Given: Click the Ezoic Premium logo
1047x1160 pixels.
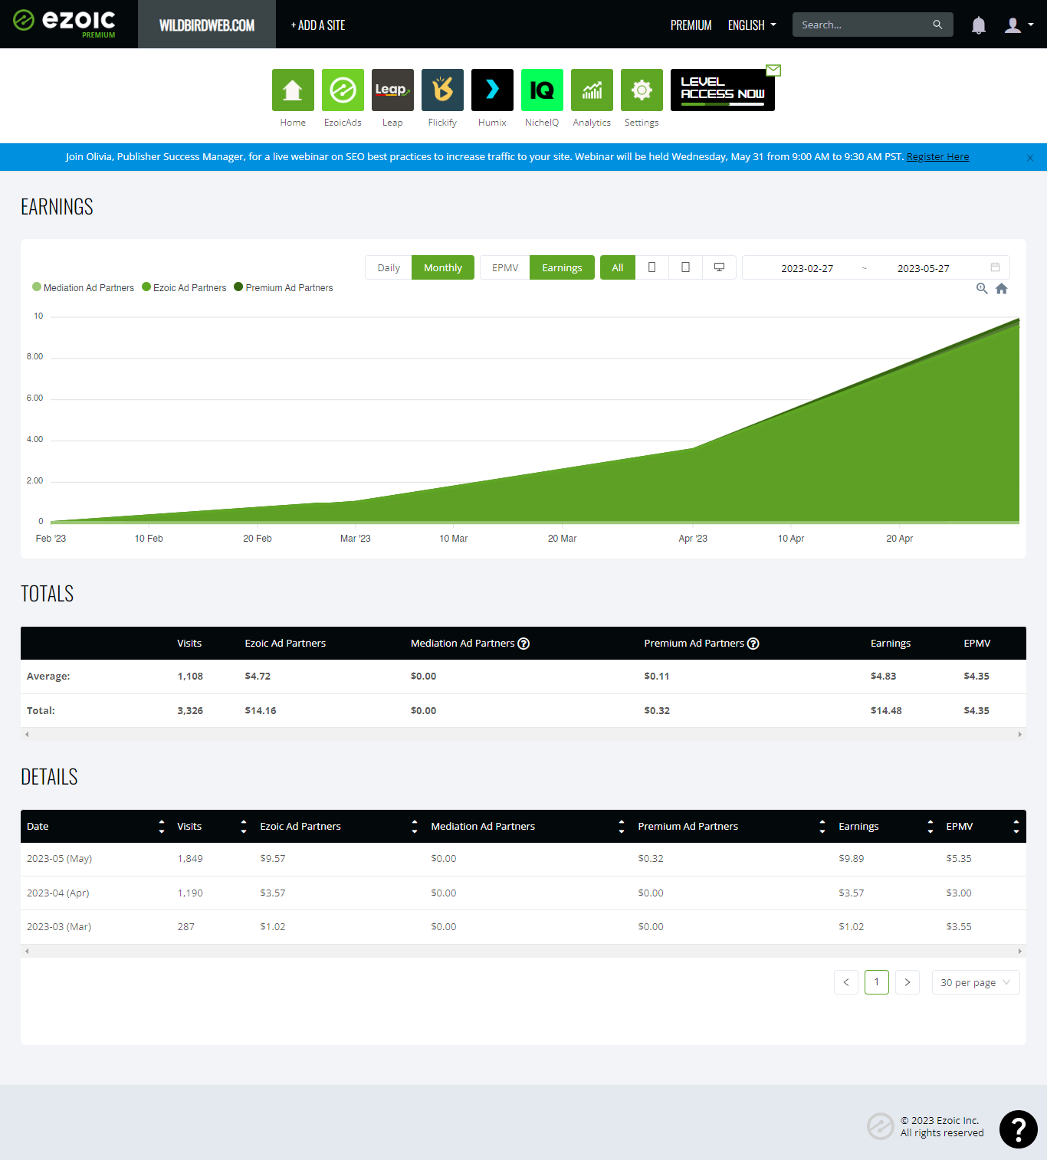Looking at the screenshot, I should [64, 23].
